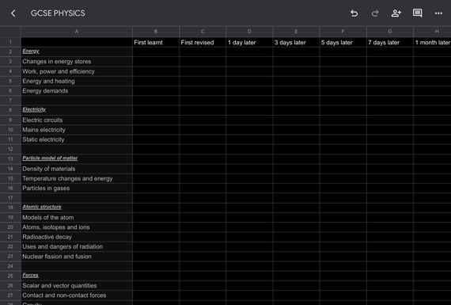Select the '5 days later' cell

coord(343,42)
